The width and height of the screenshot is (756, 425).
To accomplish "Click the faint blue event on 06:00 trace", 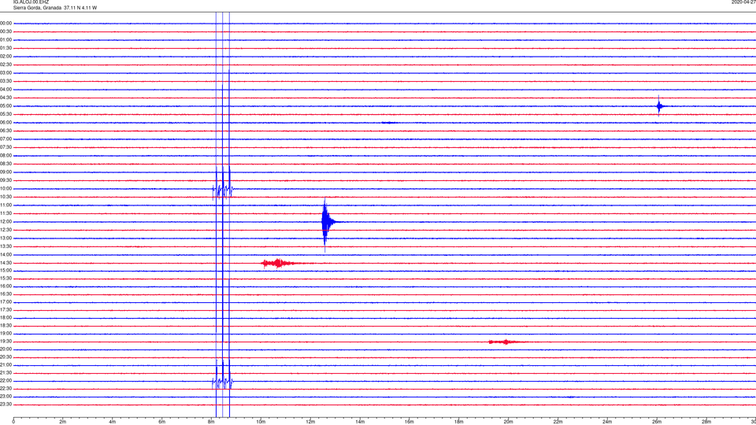I will pos(390,123).
